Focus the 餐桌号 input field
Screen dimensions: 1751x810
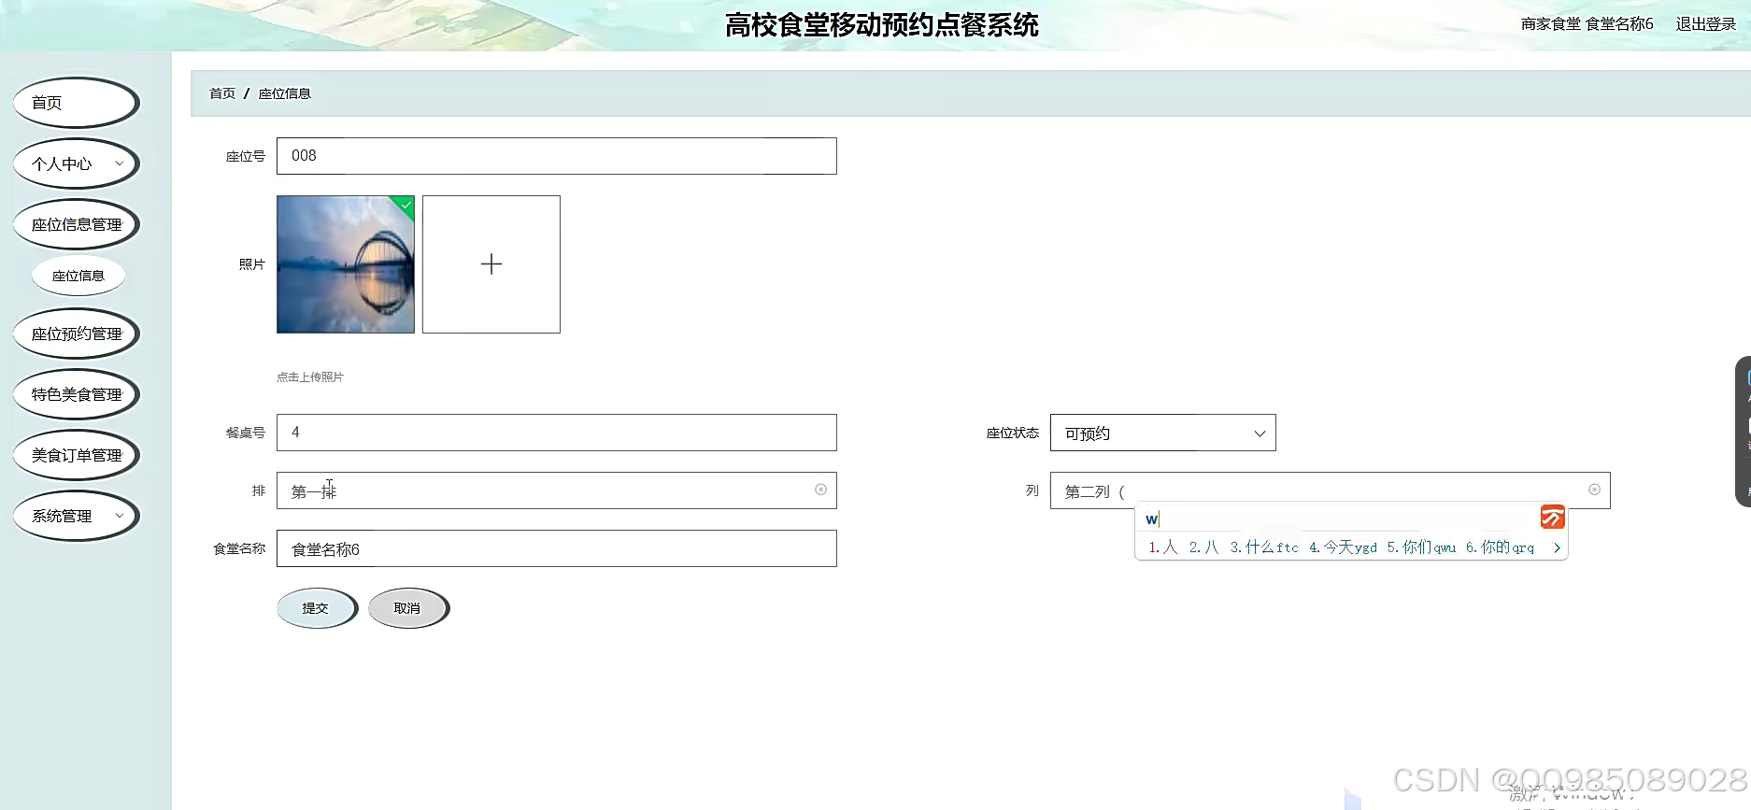point(557,433)
